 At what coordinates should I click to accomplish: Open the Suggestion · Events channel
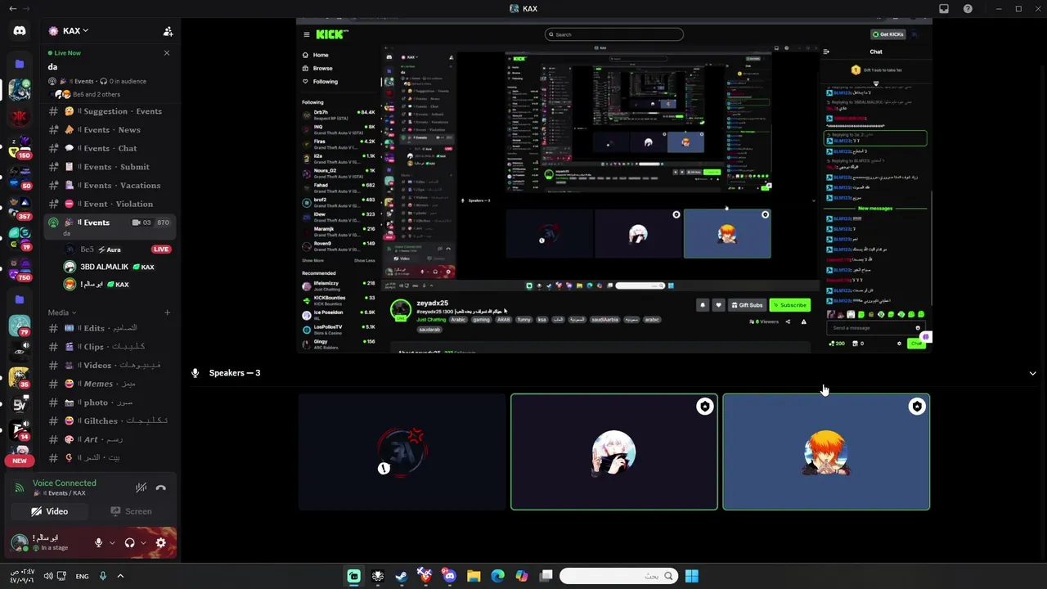coord(109,111)
